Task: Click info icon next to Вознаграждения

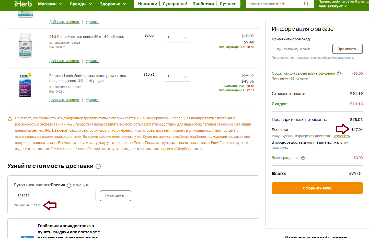Action: click(303, 158)
